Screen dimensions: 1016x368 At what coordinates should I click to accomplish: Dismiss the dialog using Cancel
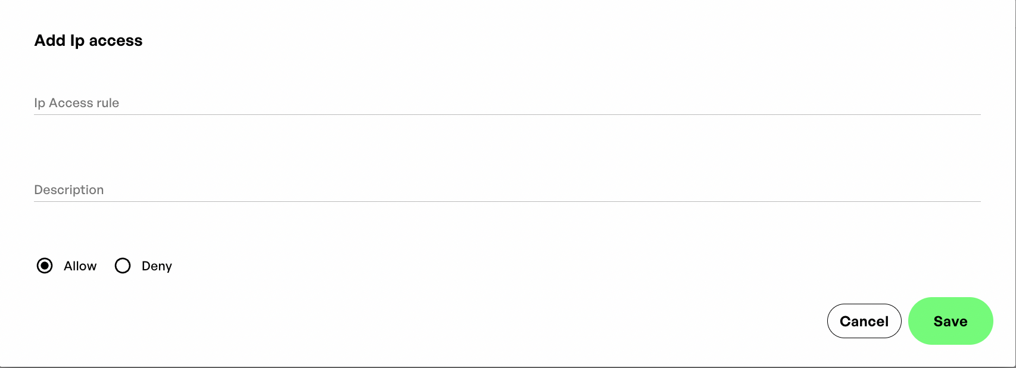[x=864, y=321]
